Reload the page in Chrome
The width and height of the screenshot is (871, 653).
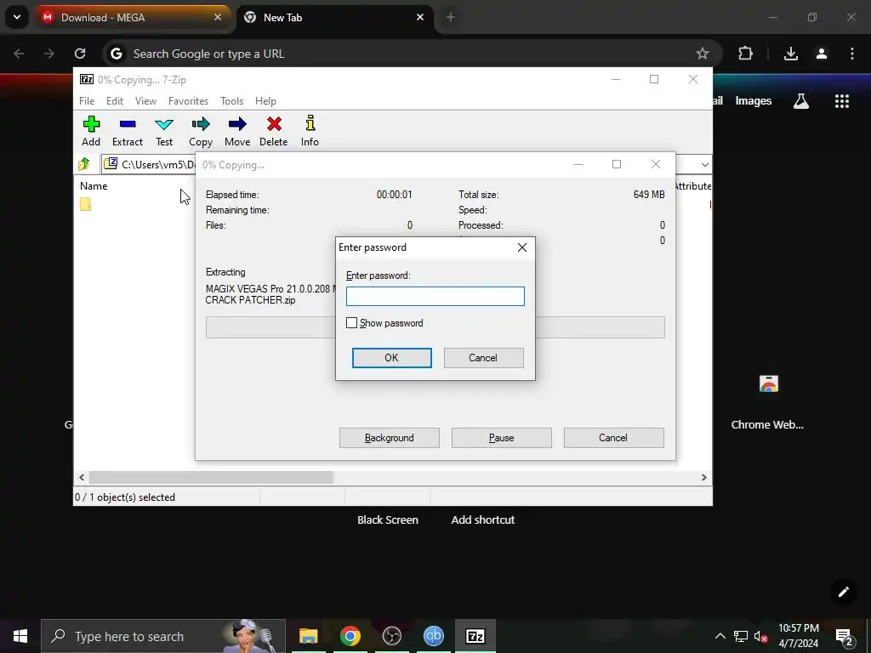click(80, 54)
